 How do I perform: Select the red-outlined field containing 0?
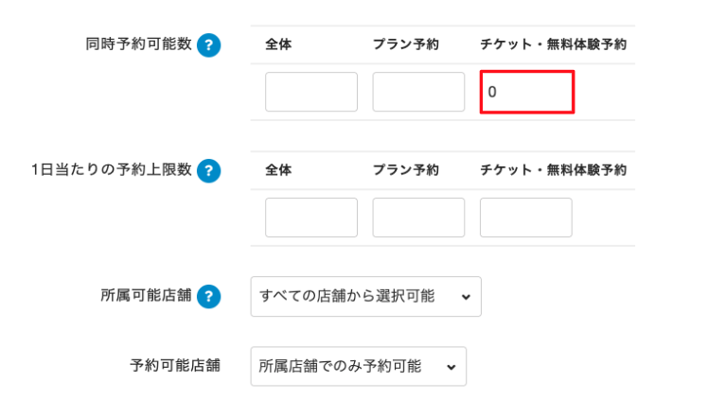(x=526, y=92)
